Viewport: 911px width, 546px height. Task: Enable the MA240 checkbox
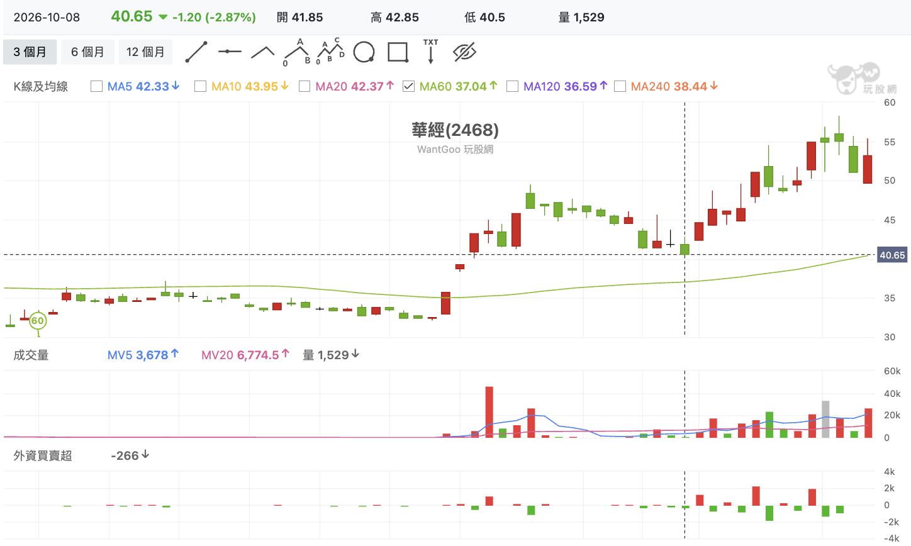(x=620, y=86)
